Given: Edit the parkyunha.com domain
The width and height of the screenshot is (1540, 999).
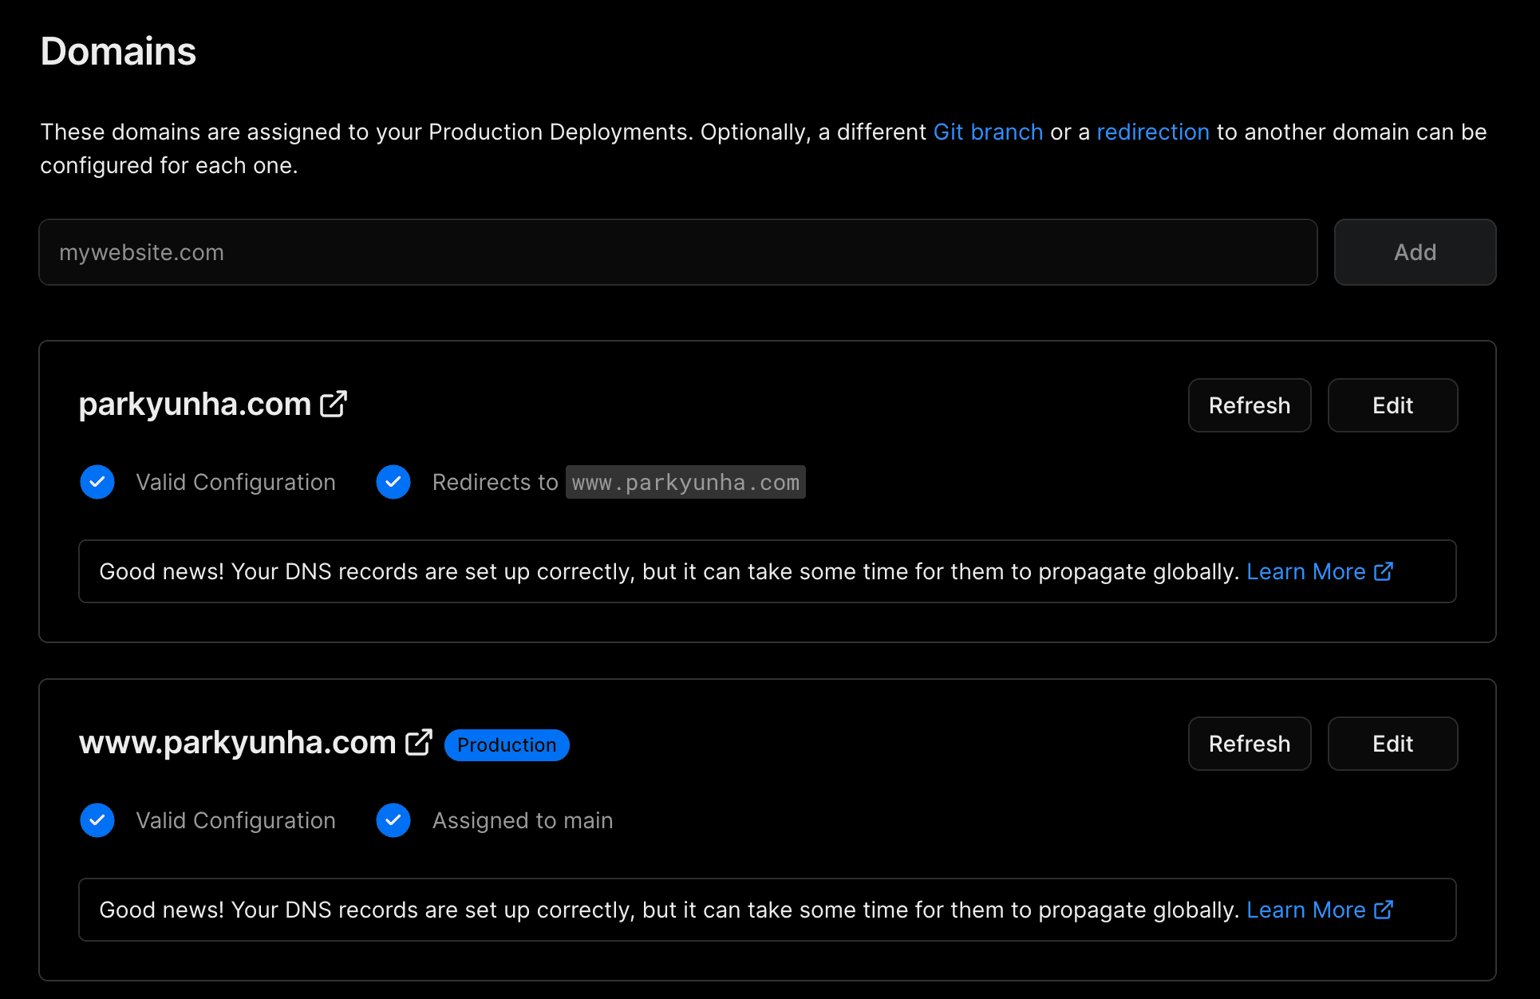Looking at the screenshot, I should click(1392, 405).
